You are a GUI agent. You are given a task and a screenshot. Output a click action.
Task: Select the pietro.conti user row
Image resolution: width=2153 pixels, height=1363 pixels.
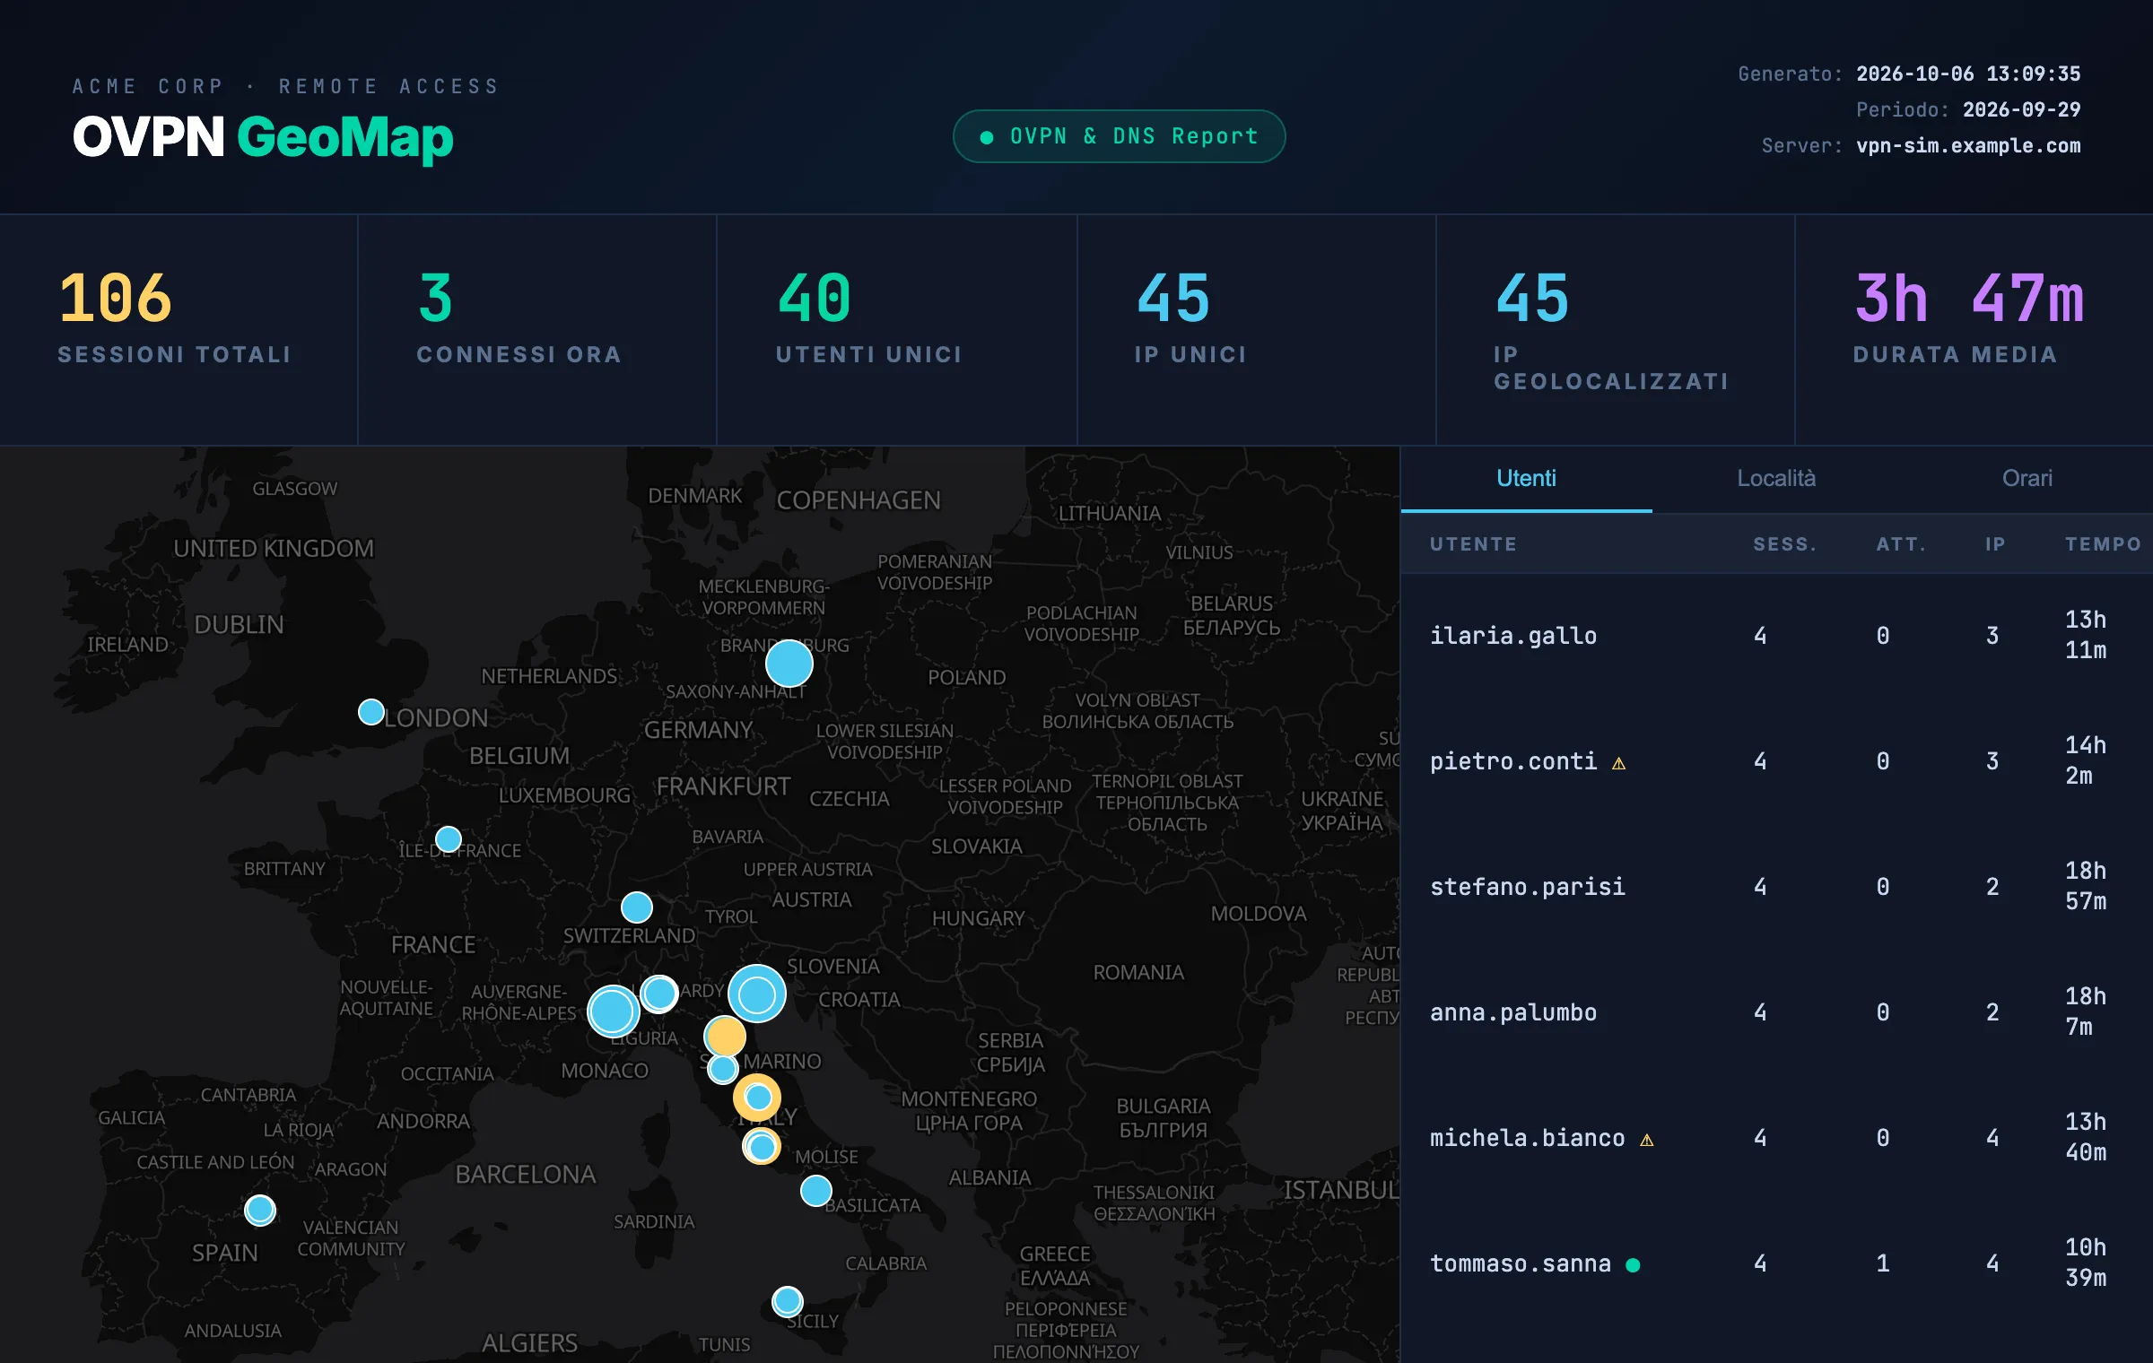click(1777, 761)
